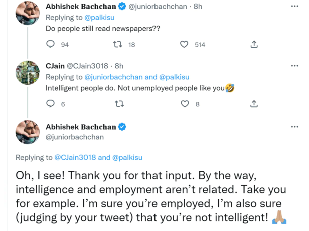Click the @juniorbachchan handle under the main tweet's name

(74, 137)
